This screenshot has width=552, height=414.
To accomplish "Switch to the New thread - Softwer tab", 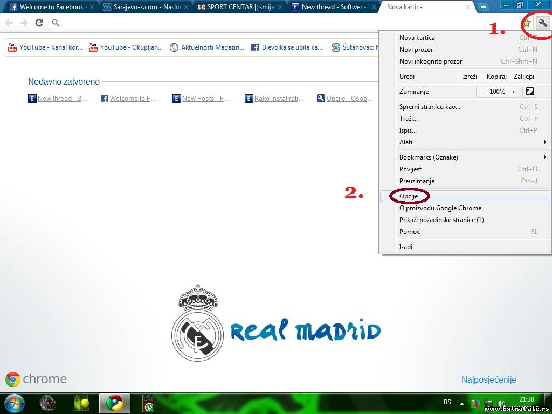I will coord(333,7).
